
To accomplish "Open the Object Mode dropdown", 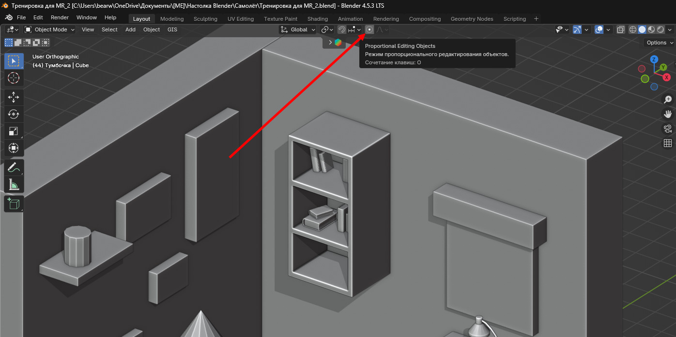I will pyautogui.click(x=50, y=29).
